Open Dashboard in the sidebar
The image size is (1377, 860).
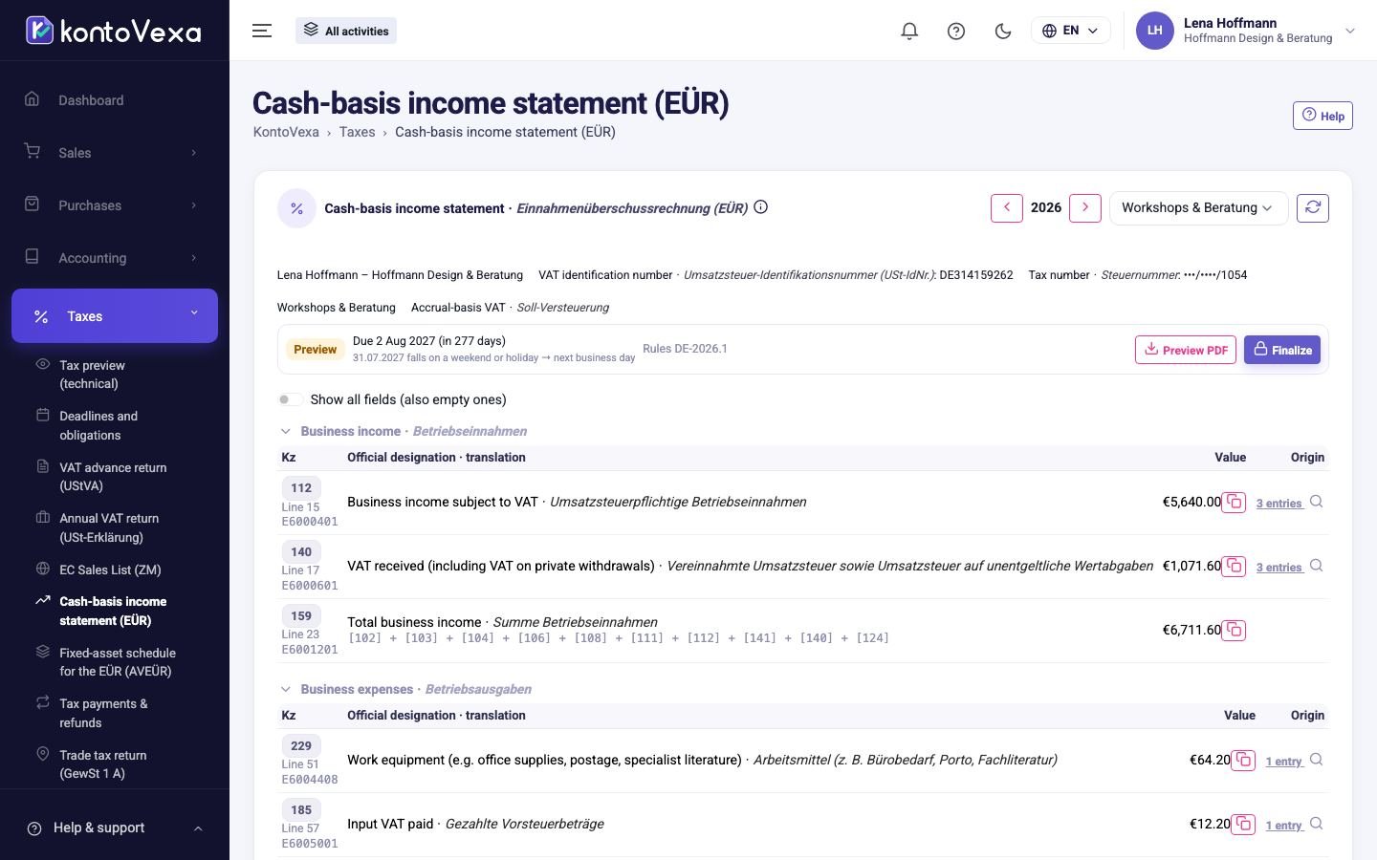115,100
